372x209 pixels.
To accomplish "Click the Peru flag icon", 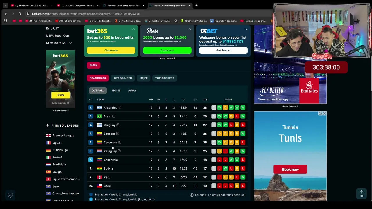I will tap(99, 177).
